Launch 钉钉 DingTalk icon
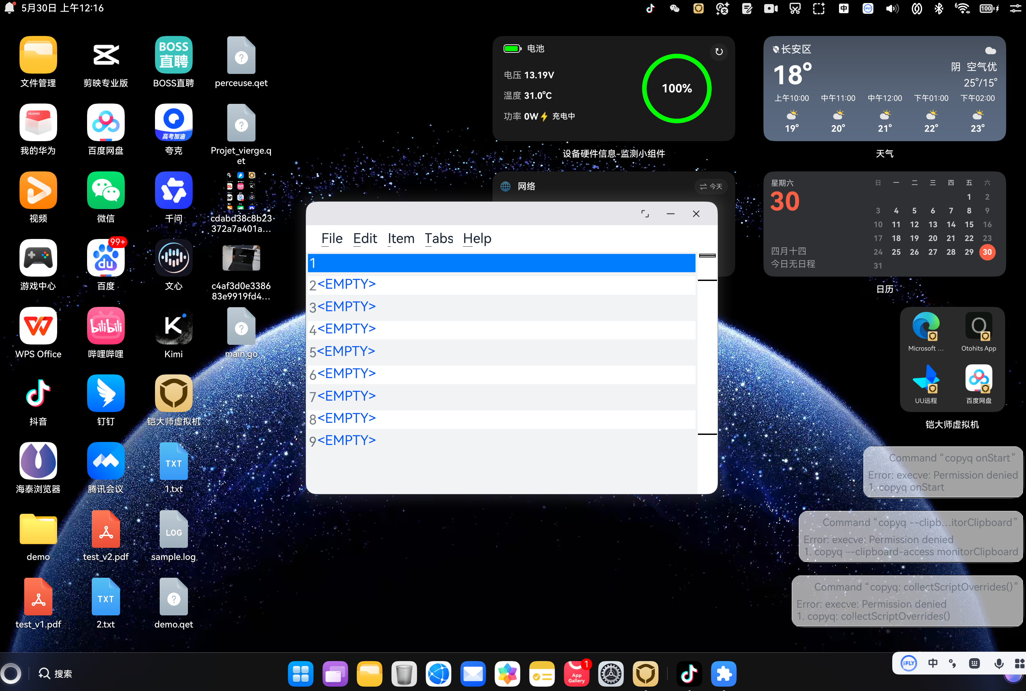The height and width of the screenshot is (691, 1026). point(106,394)
